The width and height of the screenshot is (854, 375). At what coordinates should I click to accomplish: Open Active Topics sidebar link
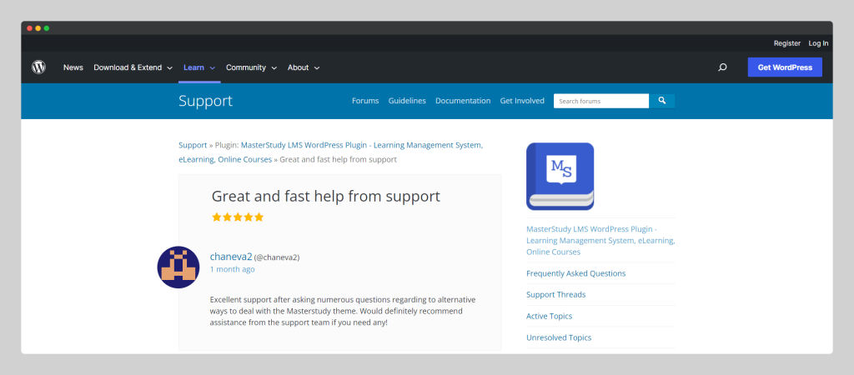pyautogui.click(x=549, y=316)
